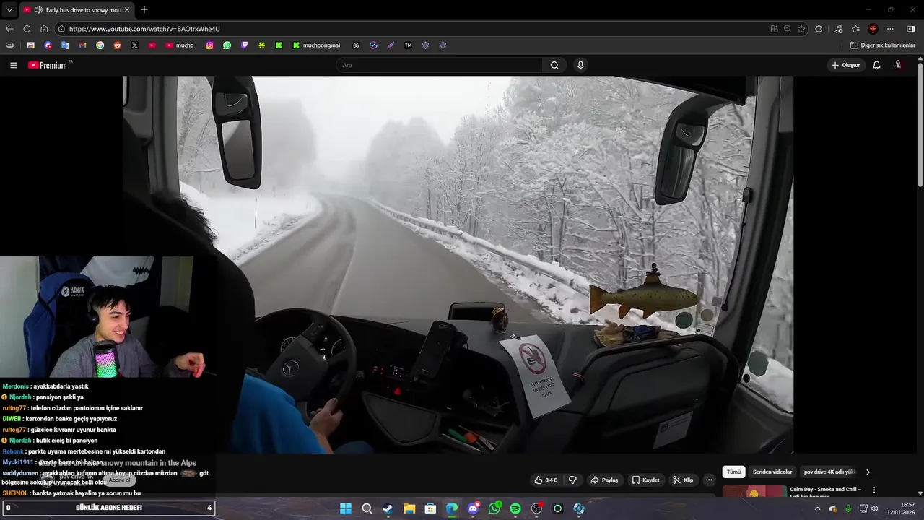924x520 pixels.
Task: Open WhatsApp bookmark in bookmarks bar
Action: point(227,45)
